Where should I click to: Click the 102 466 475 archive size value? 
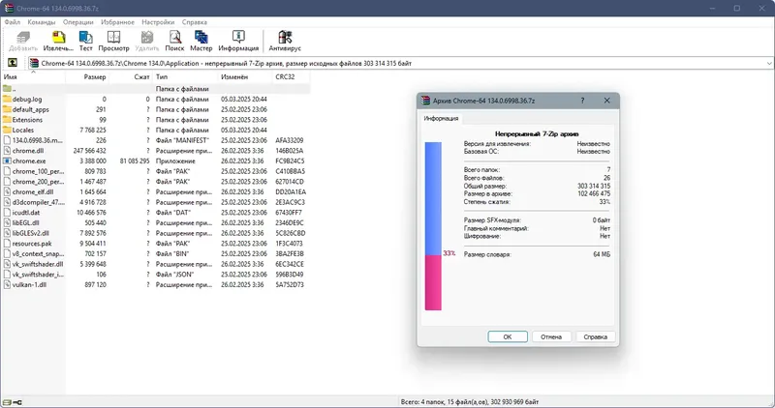594,194
